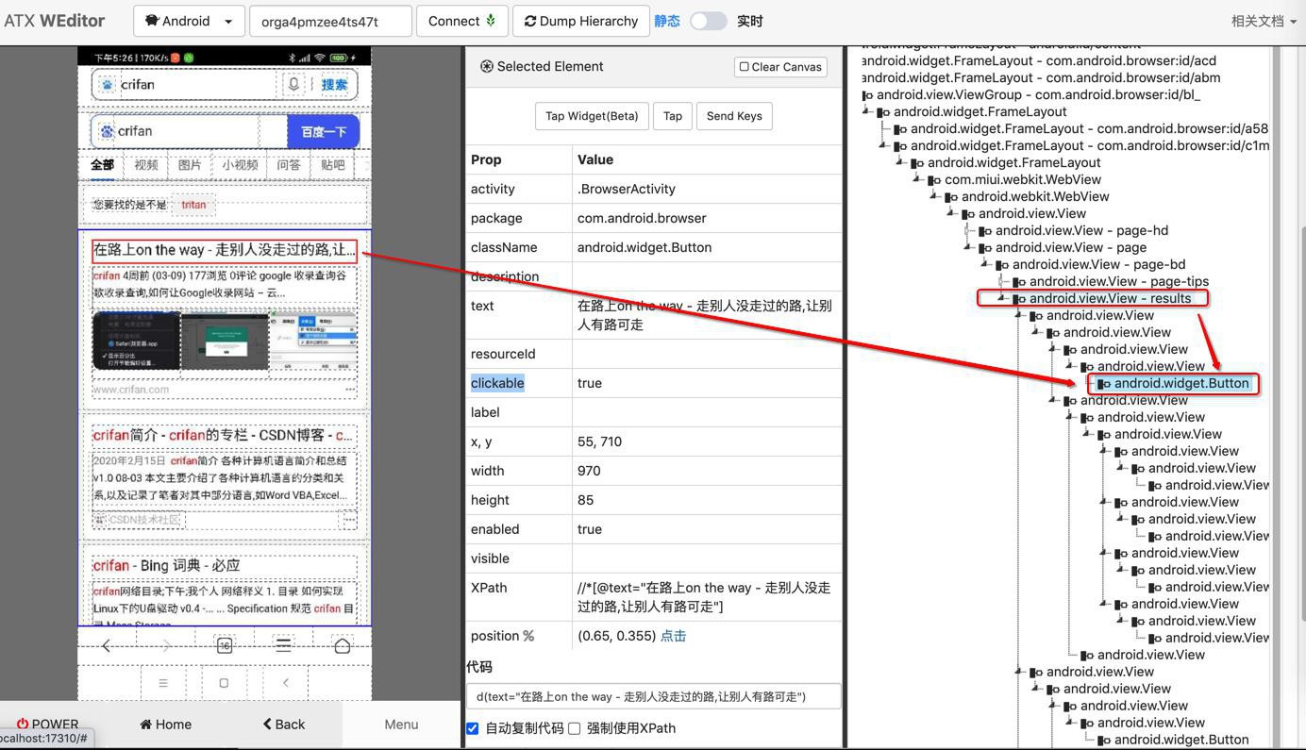The image size is (1306, 750).
Task: Click the tritan suggestion link
Action: [x=193, y=205]
